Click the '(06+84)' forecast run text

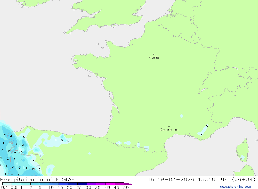pyautogui.click(x=244, y=179)
